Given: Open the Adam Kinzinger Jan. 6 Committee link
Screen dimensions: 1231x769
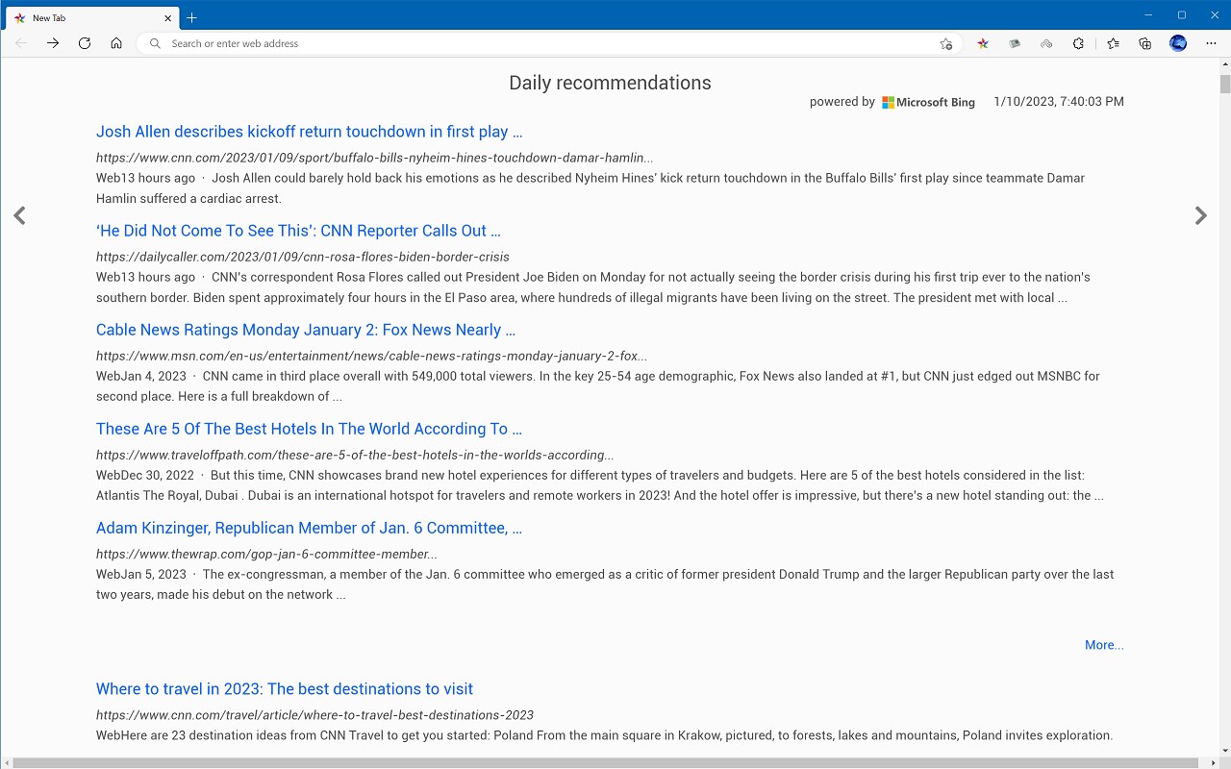Looking at the screenshot, I should pyautogui.click(x=309, y=528).
